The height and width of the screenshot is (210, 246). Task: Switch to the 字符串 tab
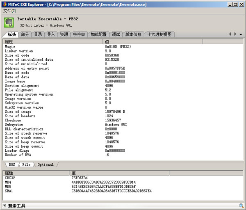coord(79,34)
